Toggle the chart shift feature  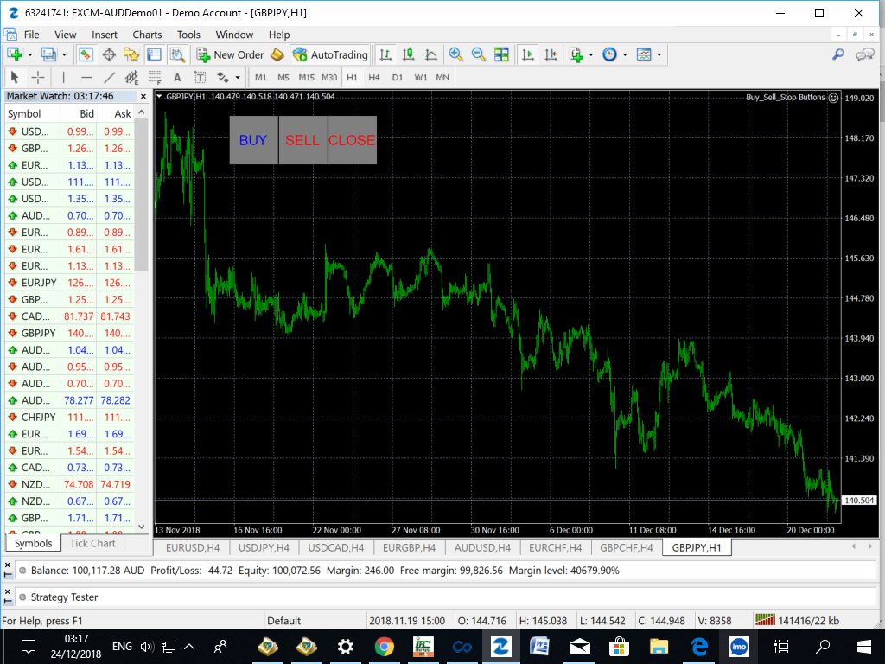(551, 54)
